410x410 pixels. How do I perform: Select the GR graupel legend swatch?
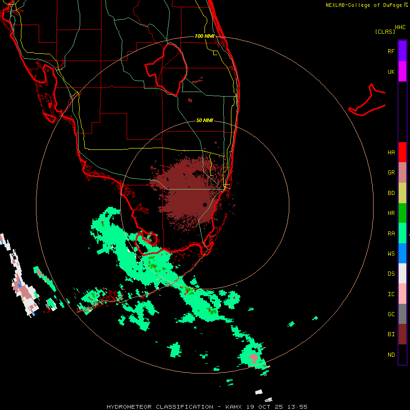402,173
